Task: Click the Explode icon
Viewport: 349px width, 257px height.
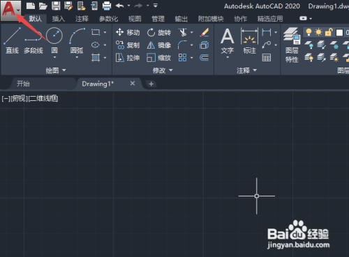Action: 204,45
